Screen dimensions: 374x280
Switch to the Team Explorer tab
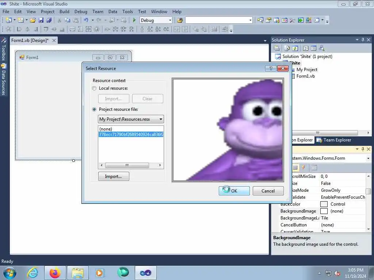(x=334, y=140)
